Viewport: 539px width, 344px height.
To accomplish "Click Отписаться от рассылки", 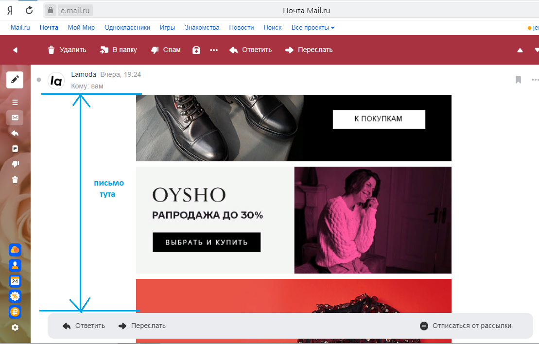I will click(466, 326).
